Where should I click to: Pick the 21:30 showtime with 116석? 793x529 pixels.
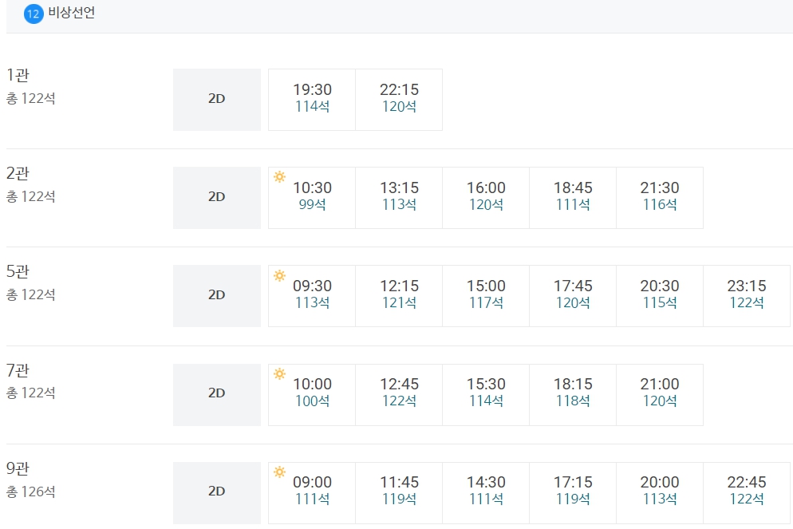pos(660,198)
